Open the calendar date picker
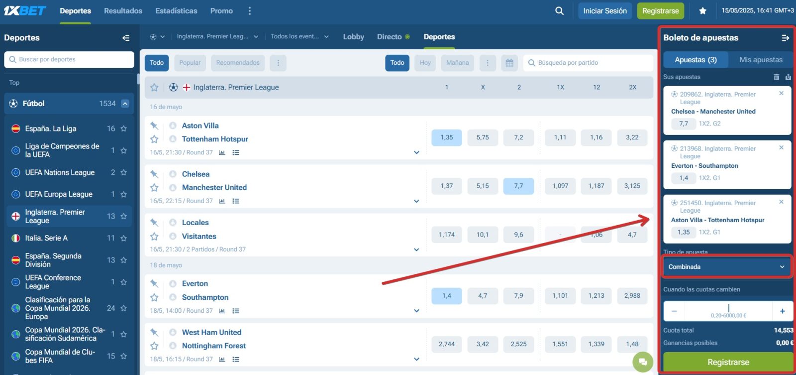Screen dimensions: 796x375 (509, 63)
